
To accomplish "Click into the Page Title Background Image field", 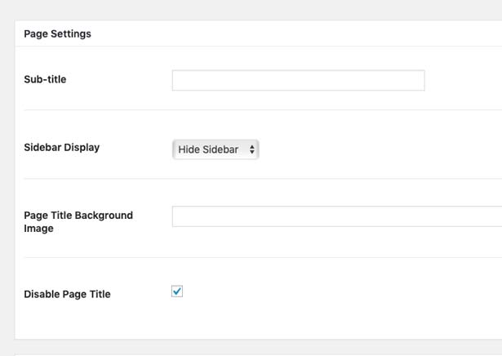I will coord(337,216).
